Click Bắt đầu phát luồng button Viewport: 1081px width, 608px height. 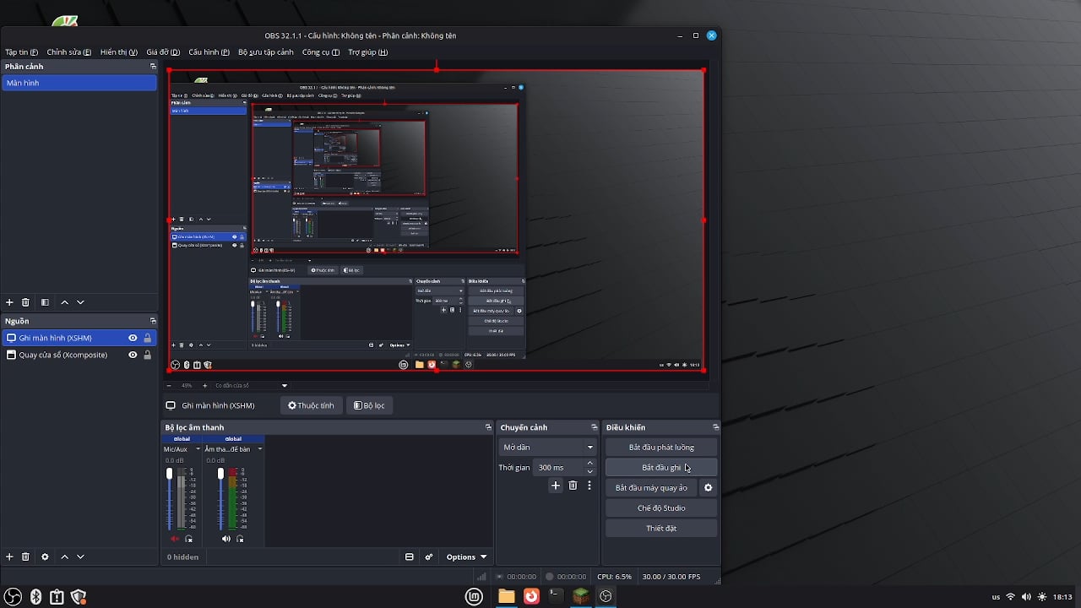pos(661,448)
